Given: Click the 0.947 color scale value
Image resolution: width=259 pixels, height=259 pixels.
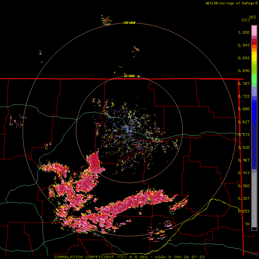Looking at the screenshot, I should (x=244, y=45).
